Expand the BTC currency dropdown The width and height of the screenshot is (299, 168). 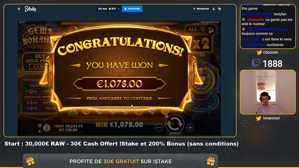pyautogui.click(x=114, y=9)
